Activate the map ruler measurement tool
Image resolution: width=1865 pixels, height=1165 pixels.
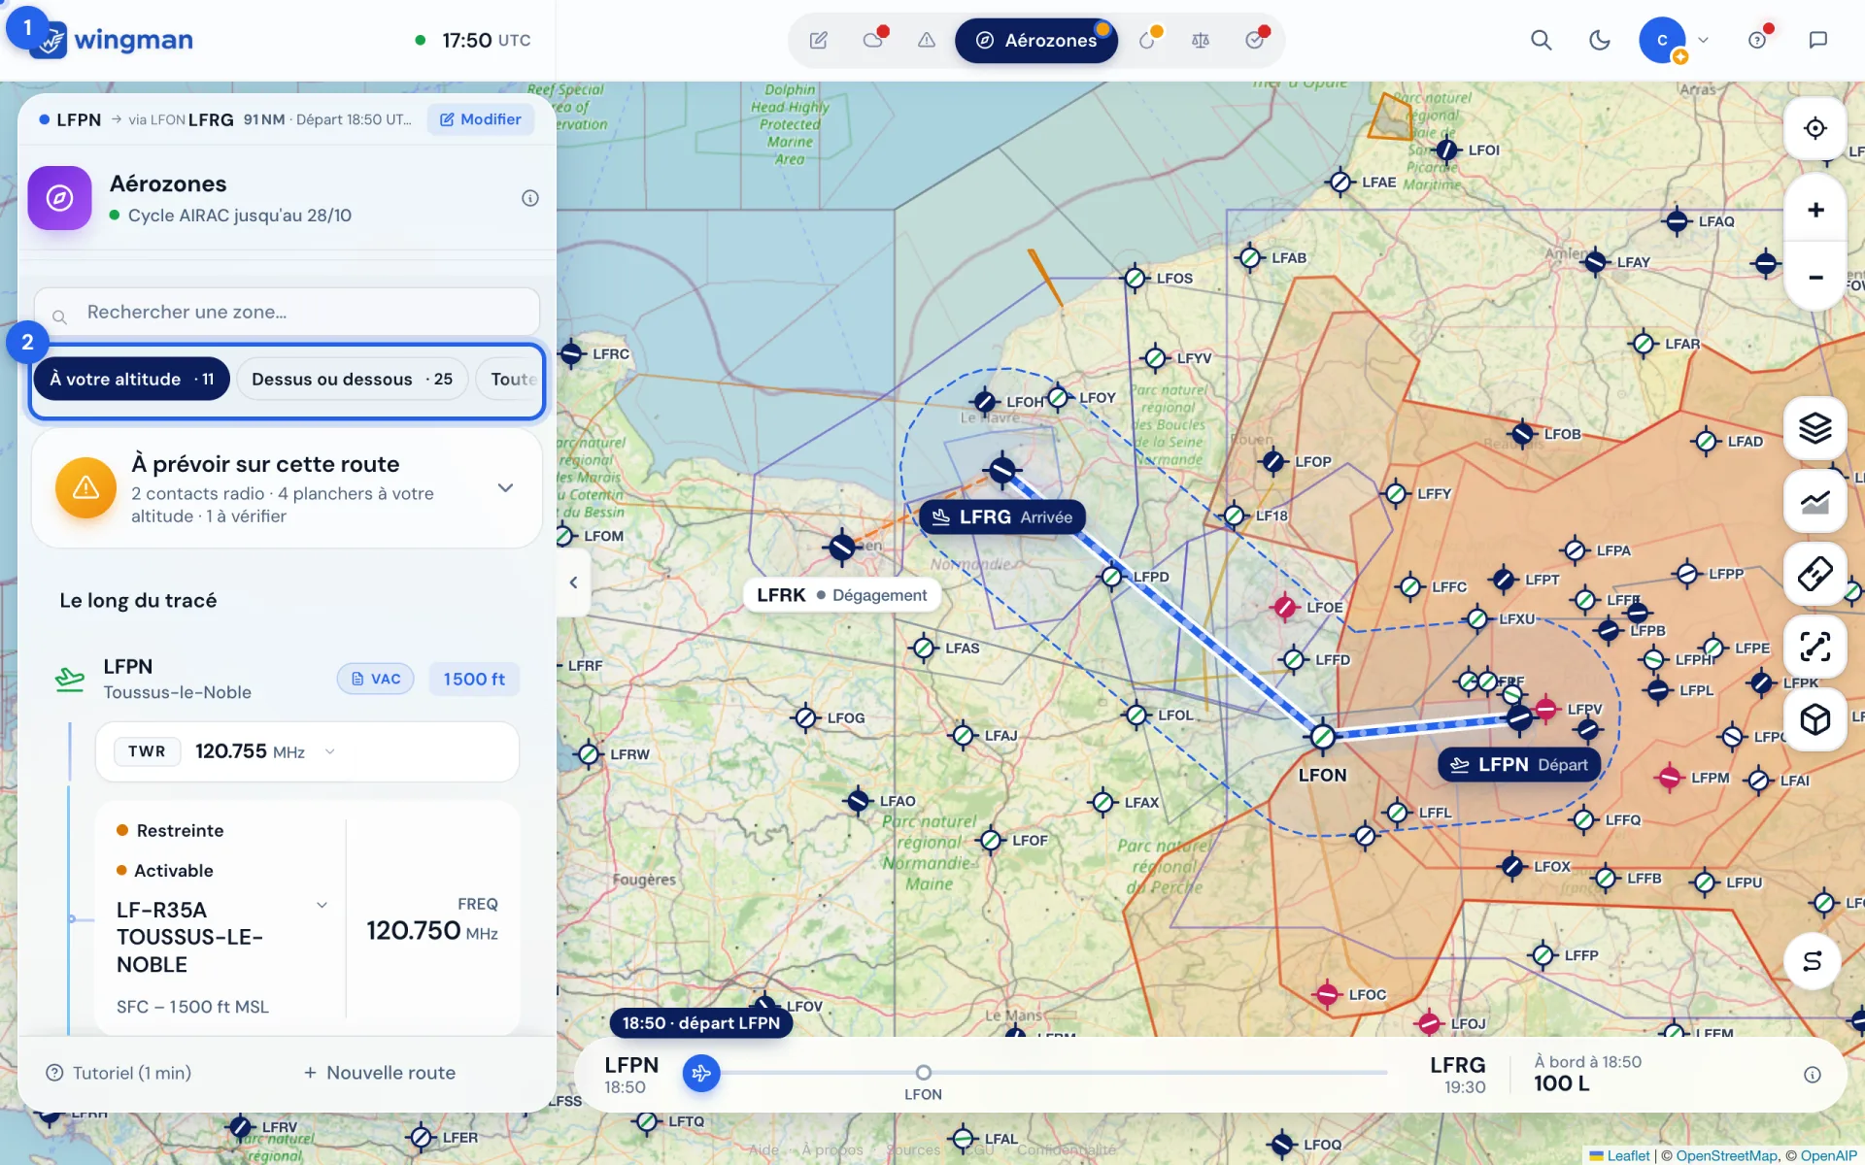coord(1814,574)
